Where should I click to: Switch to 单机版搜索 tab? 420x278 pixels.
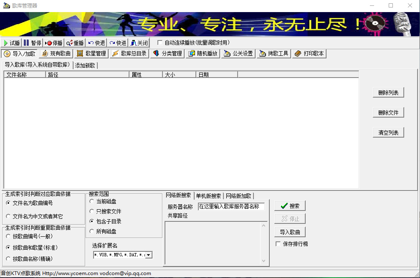(208, 196)
